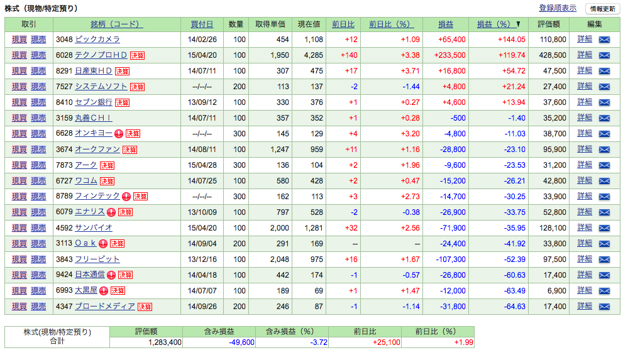Open the テクノプロHD stock link
Viewport: 628px width, 355px height.
tap(101, 55)
